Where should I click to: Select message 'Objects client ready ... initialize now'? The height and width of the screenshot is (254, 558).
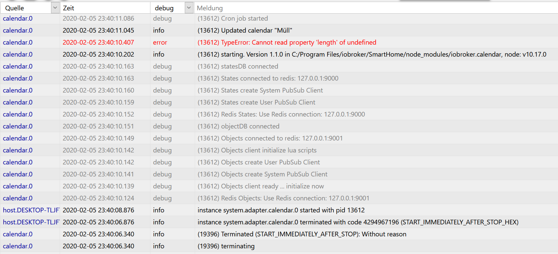[x=261, y=186]
